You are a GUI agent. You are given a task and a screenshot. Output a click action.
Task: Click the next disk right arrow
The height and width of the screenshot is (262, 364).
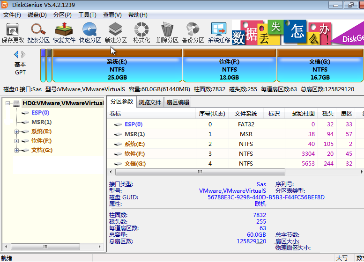24,55
